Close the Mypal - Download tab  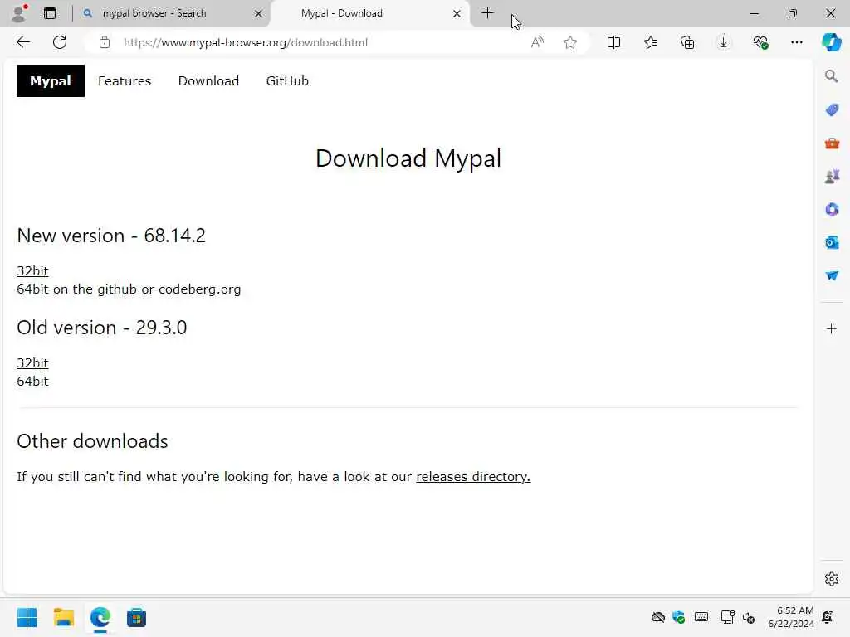[x=457, y=13]
